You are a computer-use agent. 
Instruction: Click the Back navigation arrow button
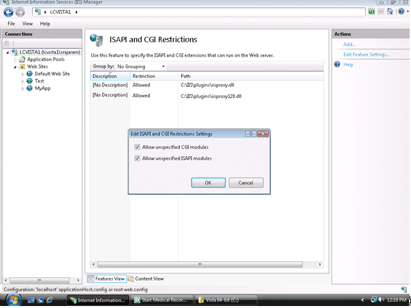click(x=9, y=13)
